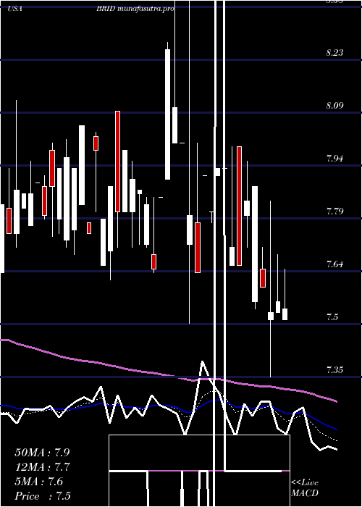Click the <<Live MACD label
The height and width of the screenshot is (507, 362).
305,488
